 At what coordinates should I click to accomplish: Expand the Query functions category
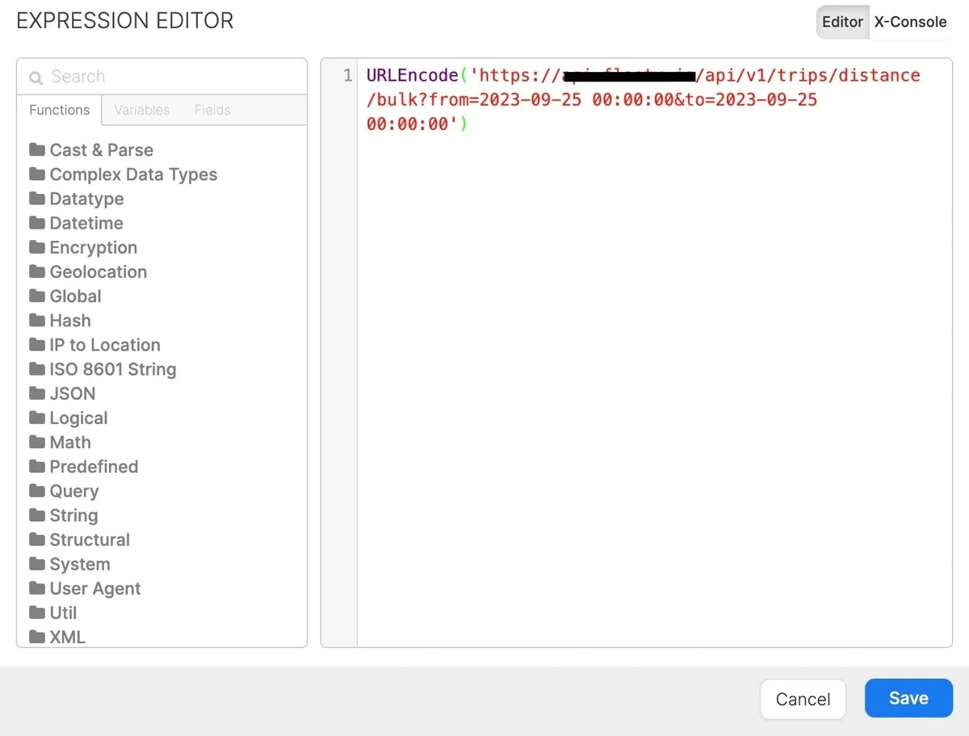63,490
